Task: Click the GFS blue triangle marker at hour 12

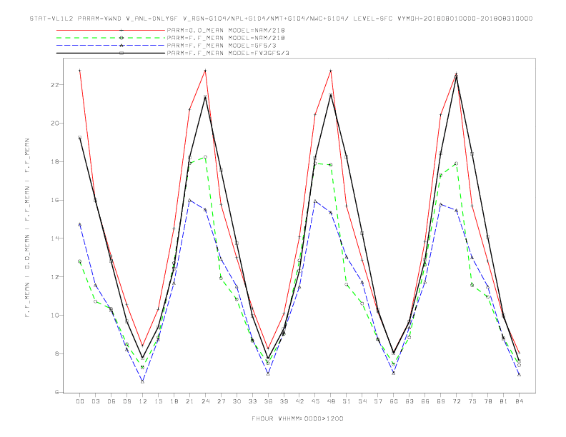Action: pos(143,381)
